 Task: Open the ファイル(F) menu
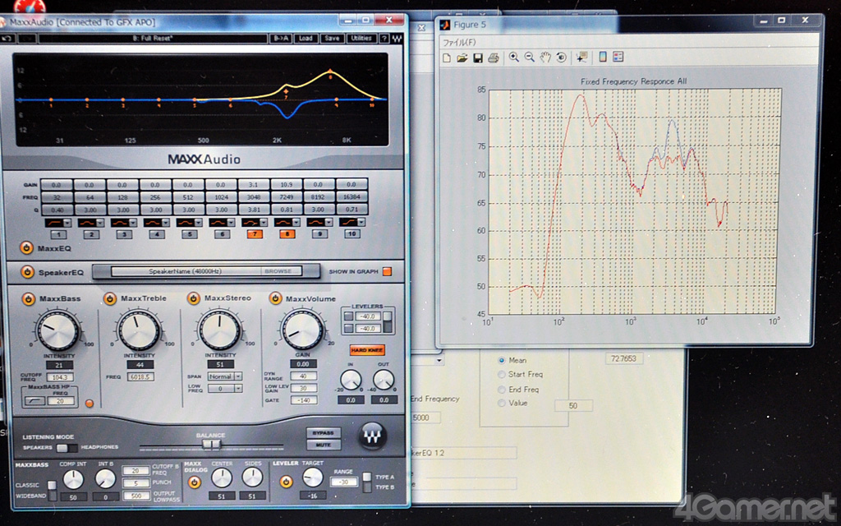460,41
